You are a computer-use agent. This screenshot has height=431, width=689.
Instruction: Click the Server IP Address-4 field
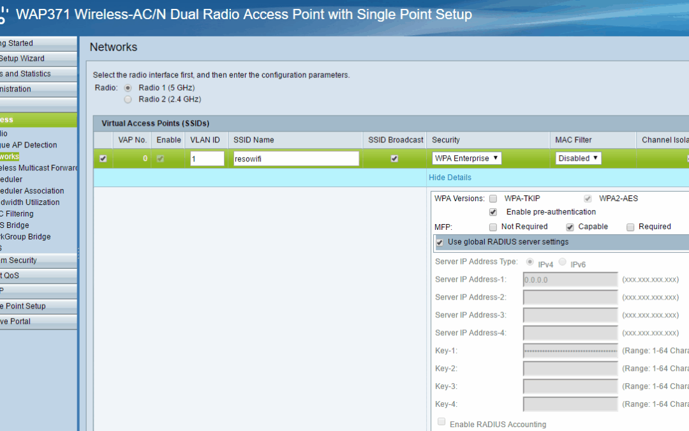click(570, 333)
